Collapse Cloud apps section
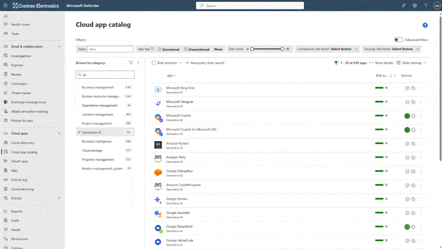This screenshot has width=442, height=249. pos(59,133)
